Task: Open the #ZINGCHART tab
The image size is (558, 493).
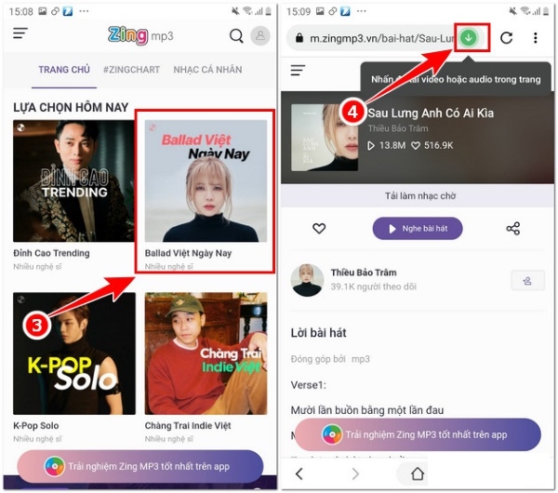Action: [131, 70]
